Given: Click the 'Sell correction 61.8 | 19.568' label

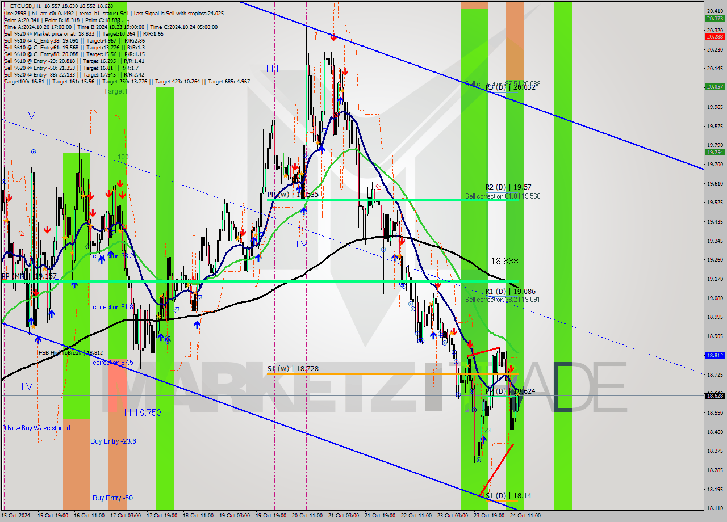Looking at the screenshot, I should point(503,196).
